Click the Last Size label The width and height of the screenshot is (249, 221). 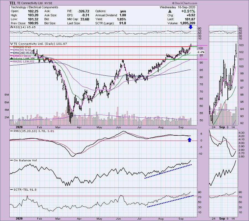pyautogui.click(x=74, y=23)
